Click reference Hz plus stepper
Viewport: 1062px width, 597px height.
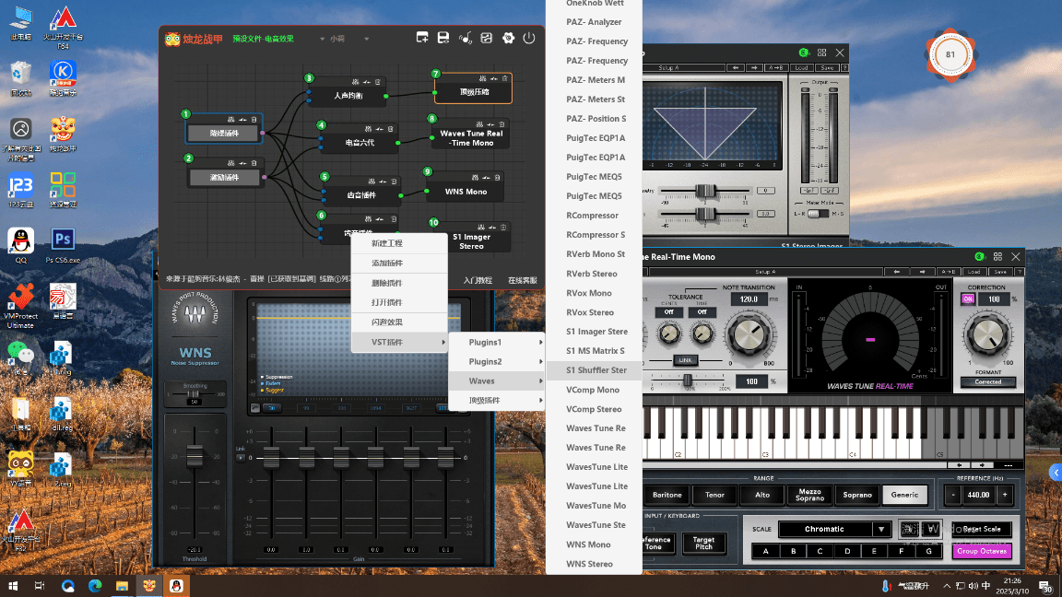coord(1005,495)
